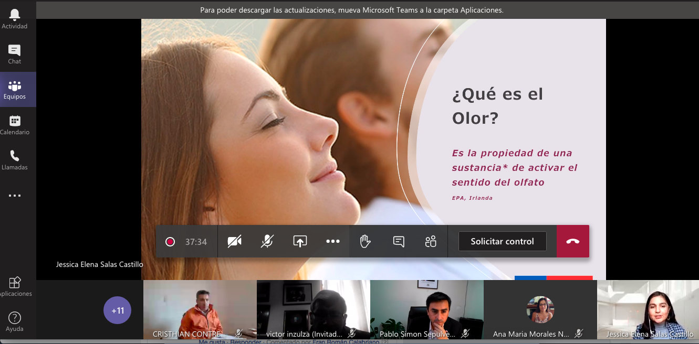The image size is (699, 344).
Task: Toggle the microphone mute button
Action: (267, 241)
